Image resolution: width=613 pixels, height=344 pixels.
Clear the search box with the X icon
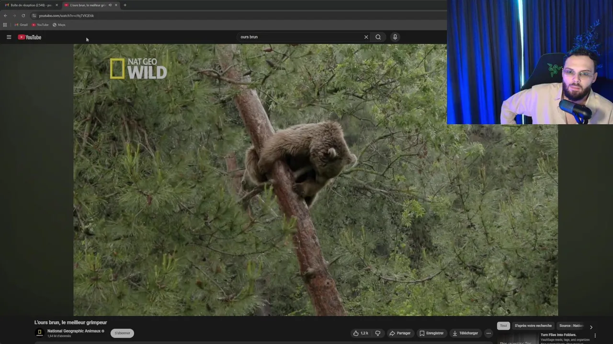click(366, 37)
